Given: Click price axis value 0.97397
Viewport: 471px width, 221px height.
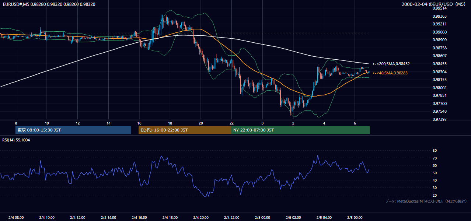Looking at the screenshot, I should [x=439, y=119].
